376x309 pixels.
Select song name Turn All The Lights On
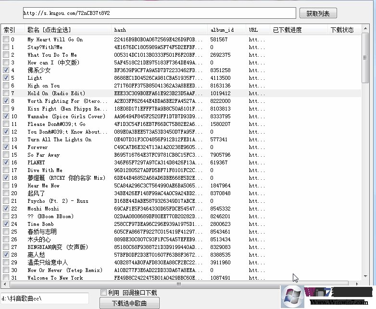(x=60, y=139)
